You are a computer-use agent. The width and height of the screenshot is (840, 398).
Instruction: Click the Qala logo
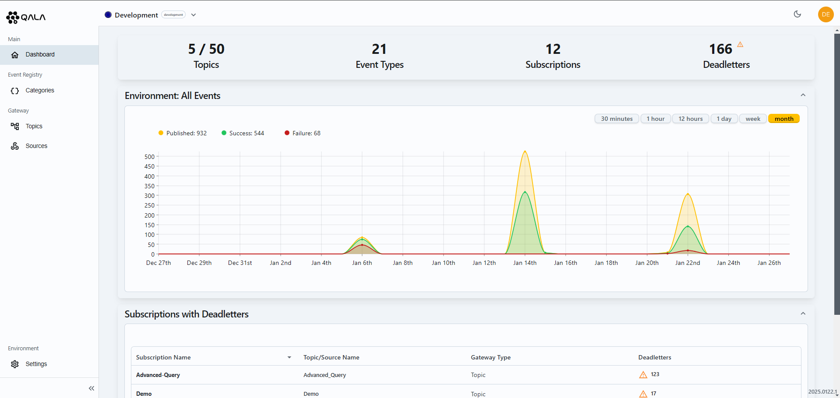click(x=26, y=17)
